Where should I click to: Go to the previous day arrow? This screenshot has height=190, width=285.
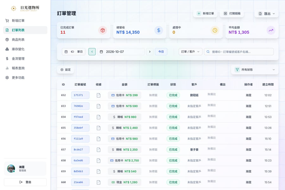click(x=92, y=52)
